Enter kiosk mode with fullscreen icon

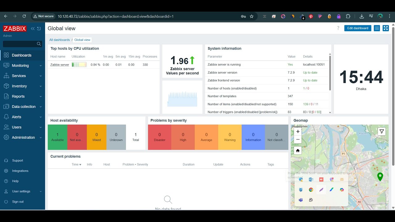click(385, 28)
